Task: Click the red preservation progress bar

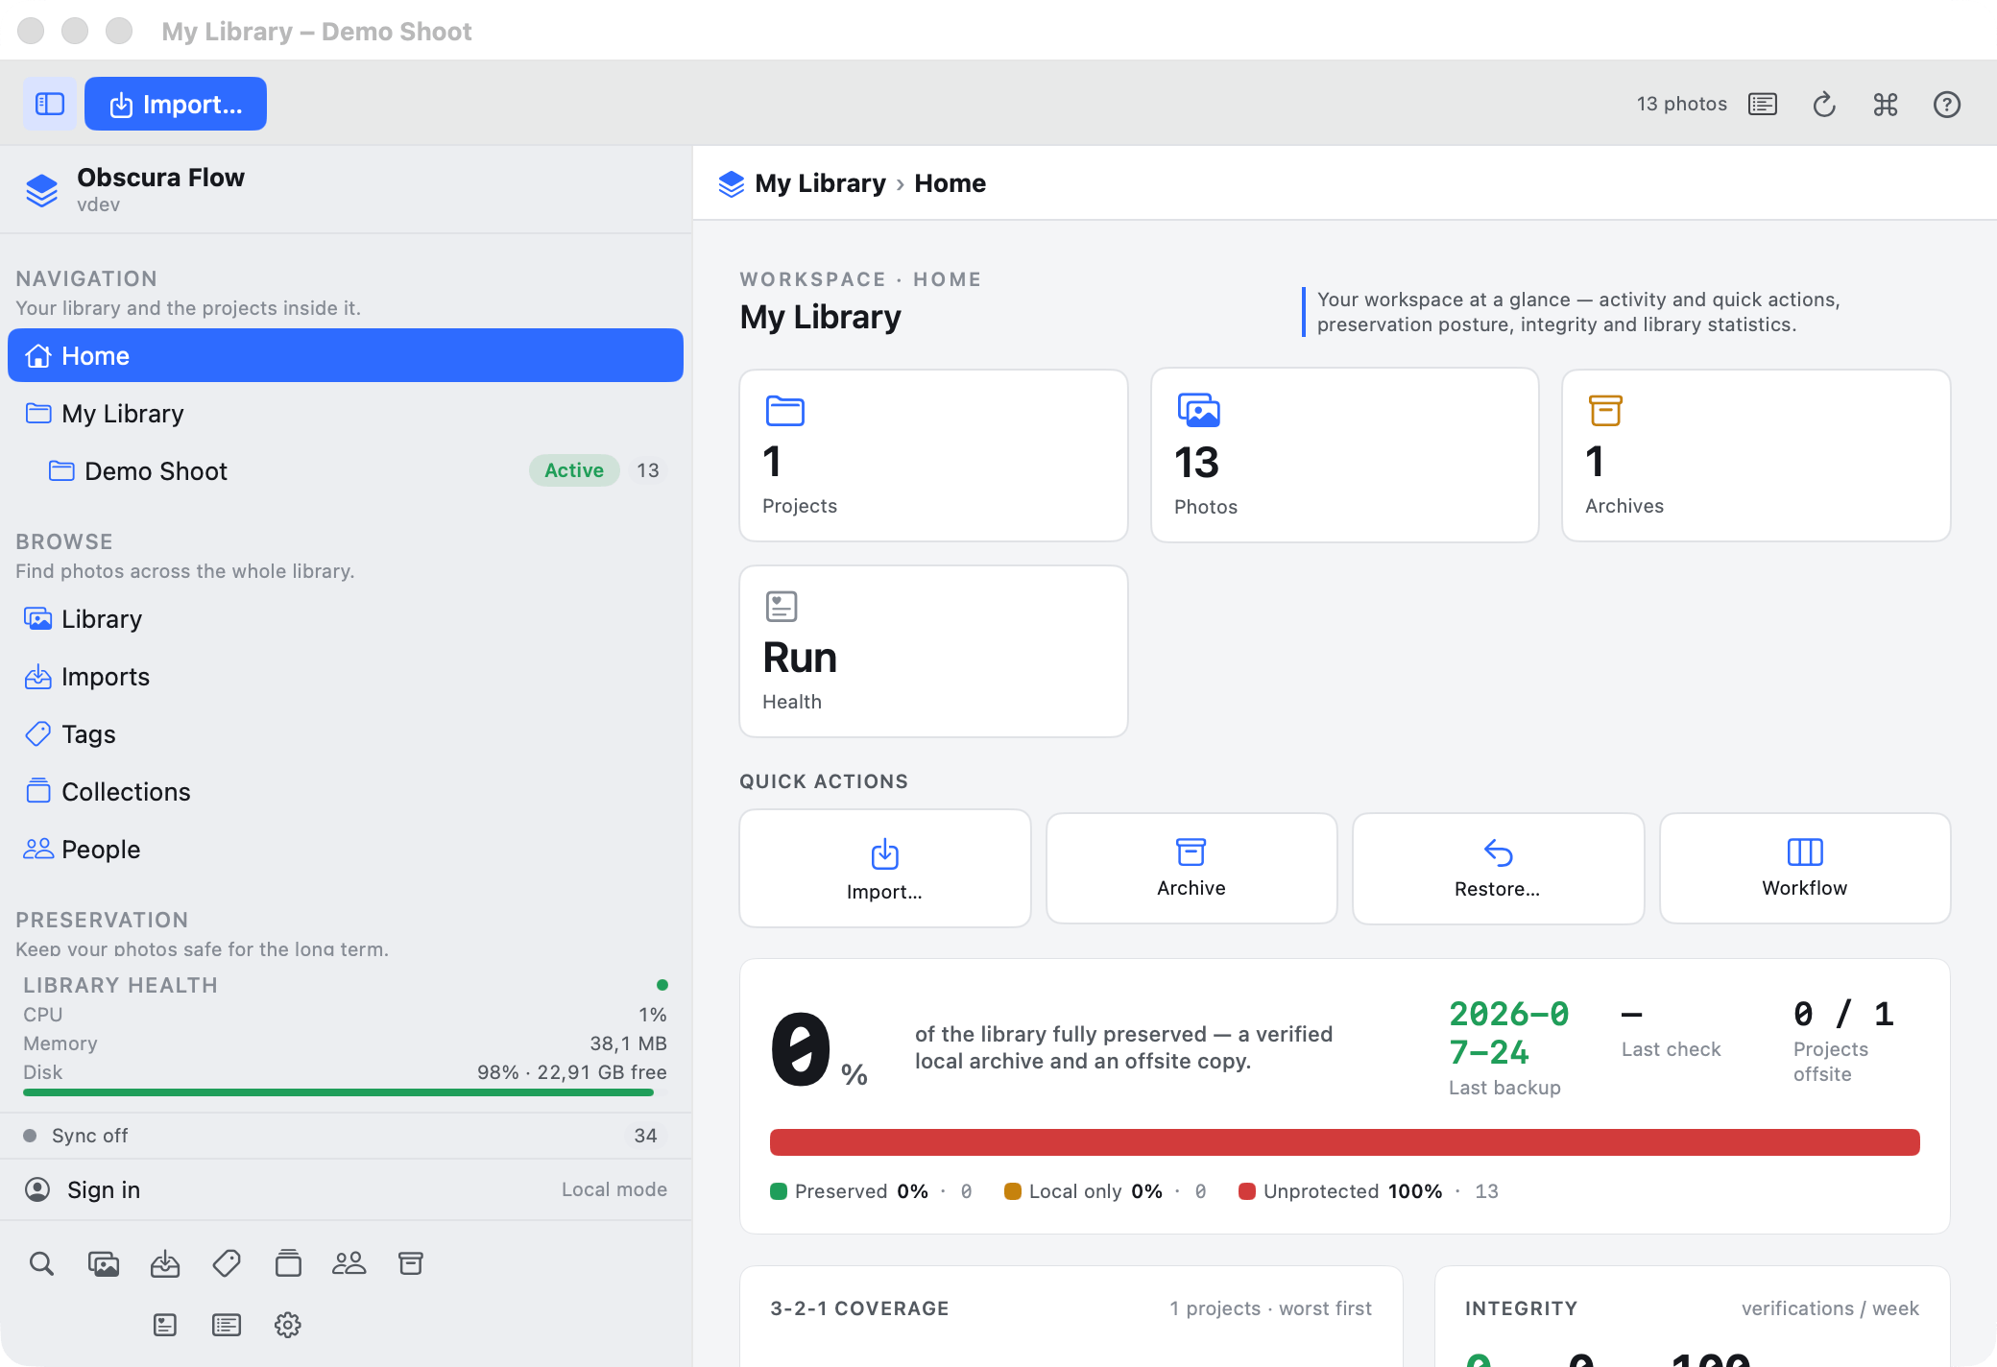Action: pos(1344,1142)
